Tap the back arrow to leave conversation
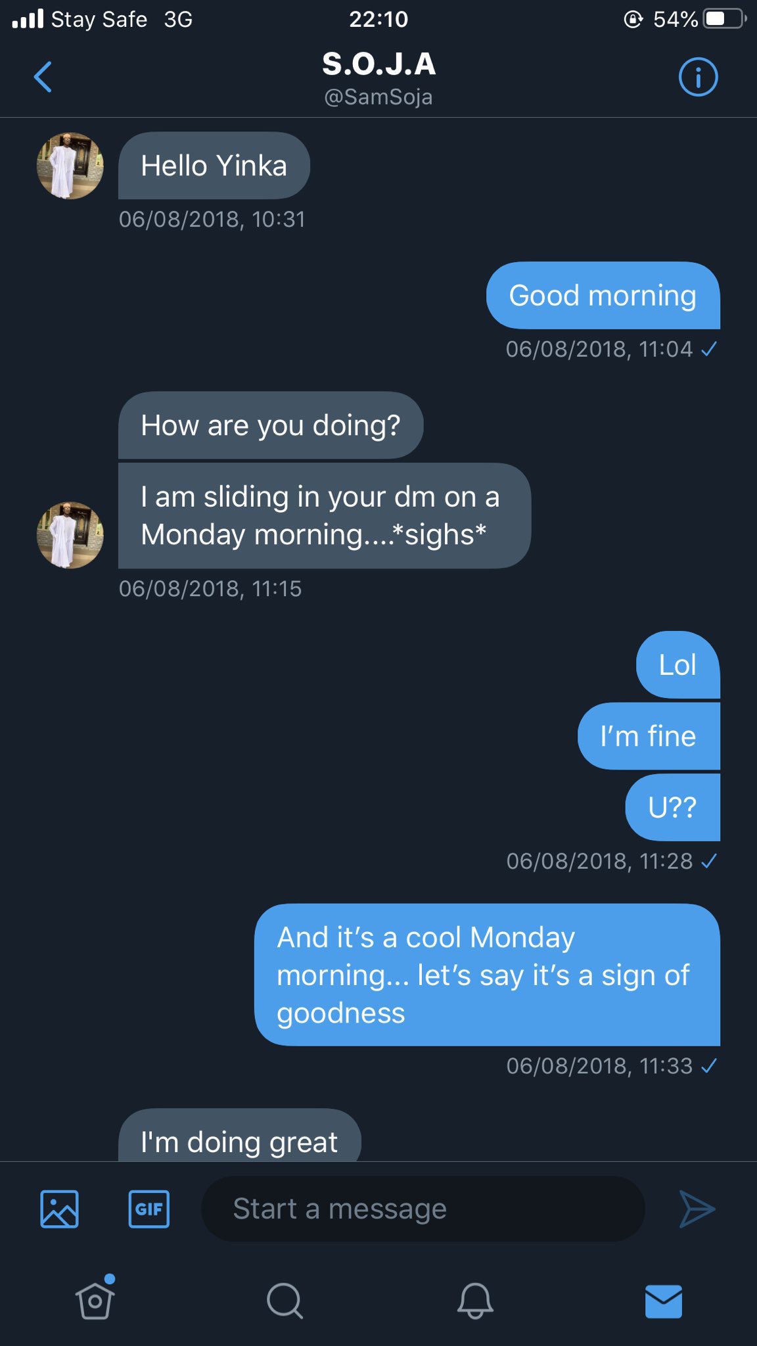The image size is (757, 1346). pos(43,77)
